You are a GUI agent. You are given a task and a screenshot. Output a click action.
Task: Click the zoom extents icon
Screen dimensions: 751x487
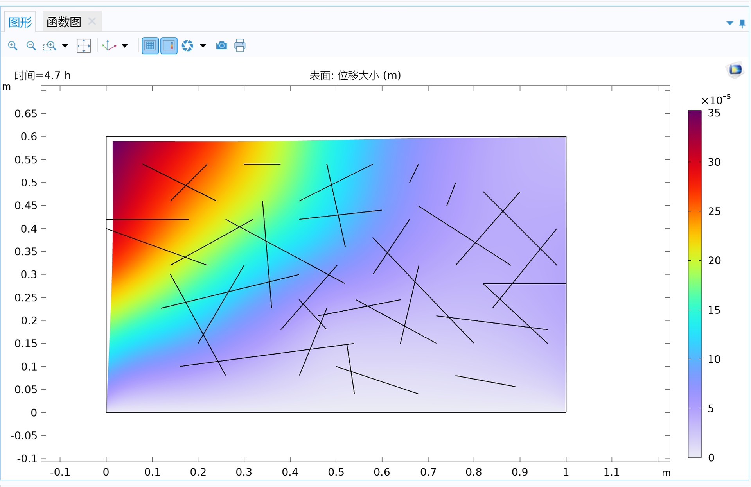coord(84,46)
